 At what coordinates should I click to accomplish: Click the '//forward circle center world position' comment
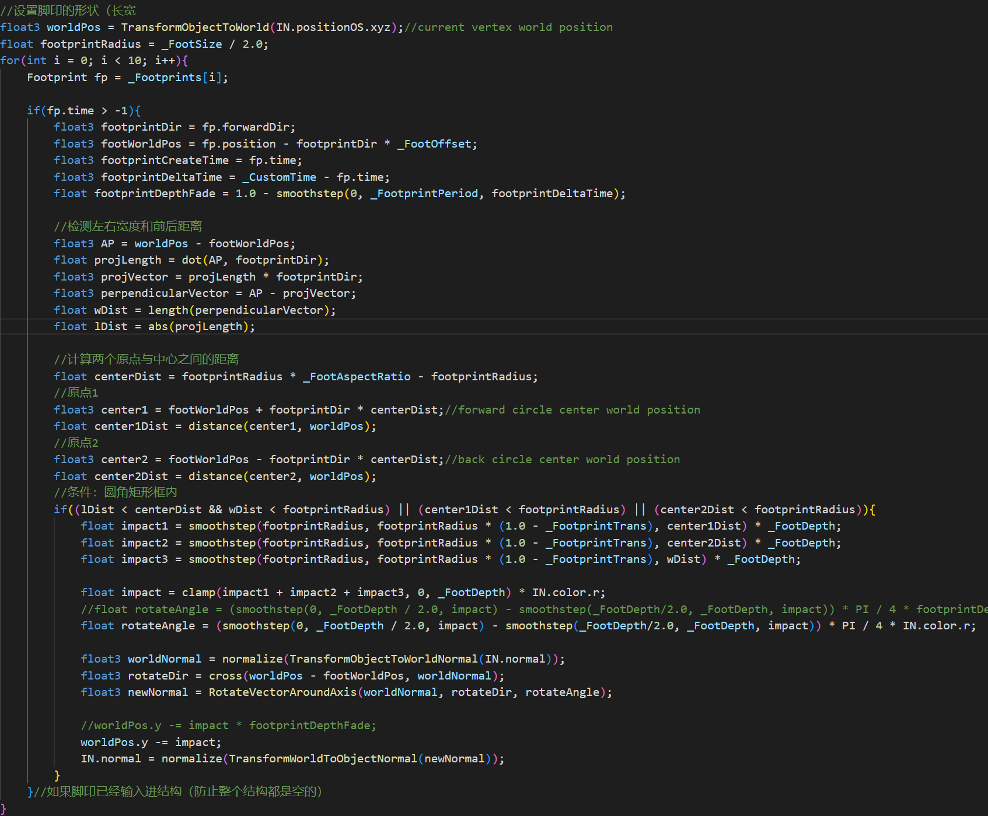pyautogui.click(x=572, y=410)
